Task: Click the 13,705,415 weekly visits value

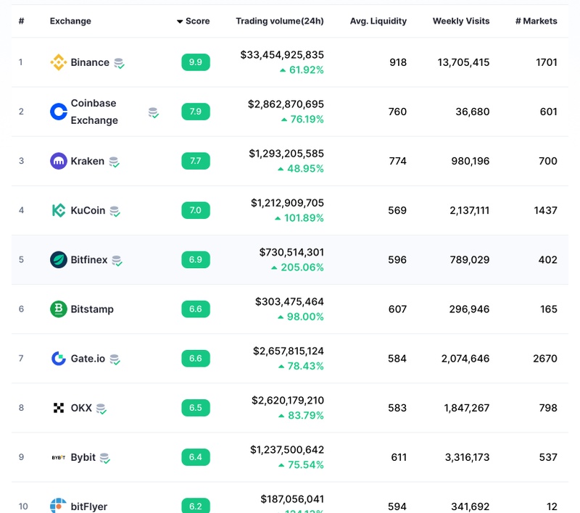Action: (x=463, y=62)
